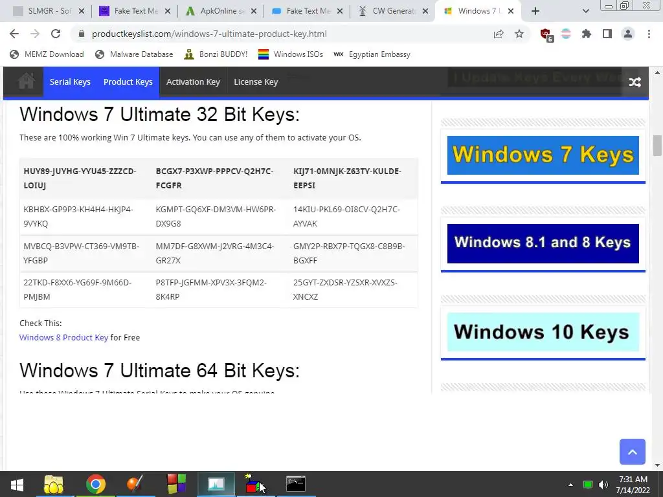Open the Command Prompt taskbar icon
This screenshot has width=663, height=497.
pyautogui.click(x=295, y=484)
